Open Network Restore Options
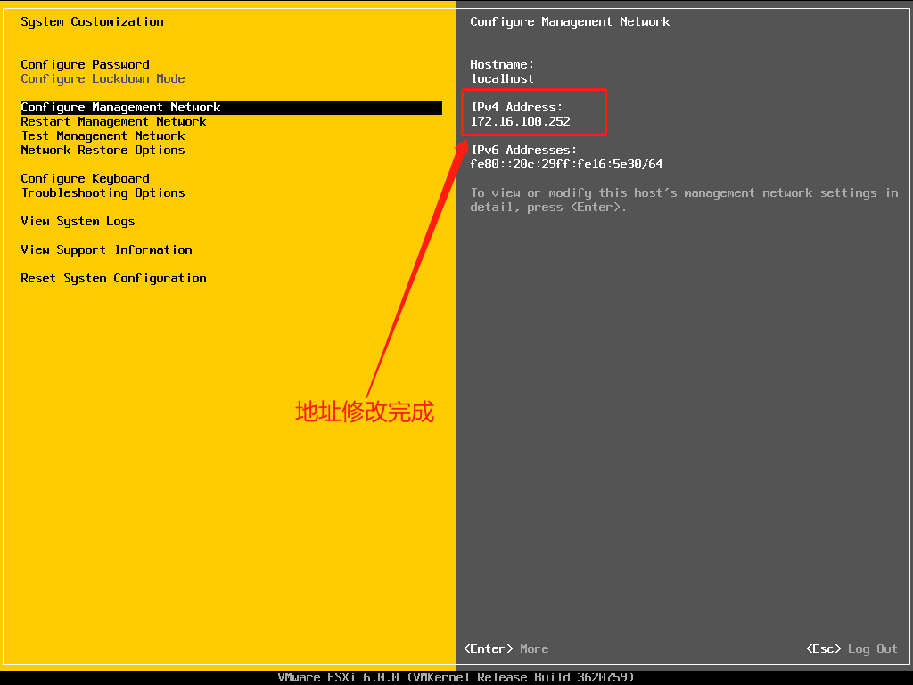This screenshot has height=685, width=913. coord(103,150)
